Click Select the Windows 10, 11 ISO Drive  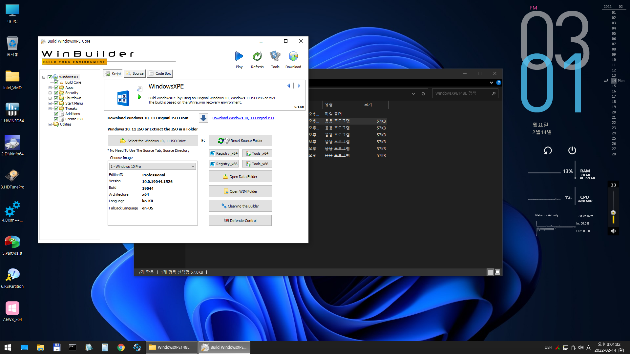tap(153, 141)
